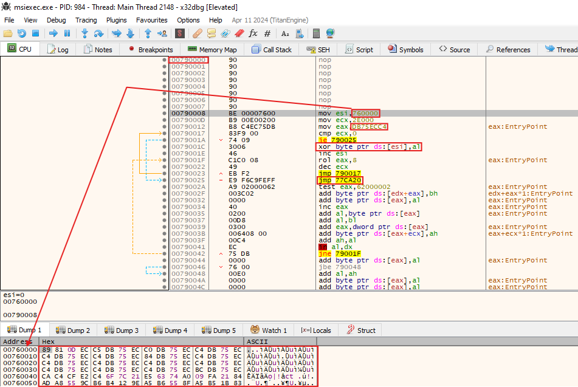The width and height of the screenshot is (578, 387).
Task: Switch to the Script tab
Action: [359, 49]
